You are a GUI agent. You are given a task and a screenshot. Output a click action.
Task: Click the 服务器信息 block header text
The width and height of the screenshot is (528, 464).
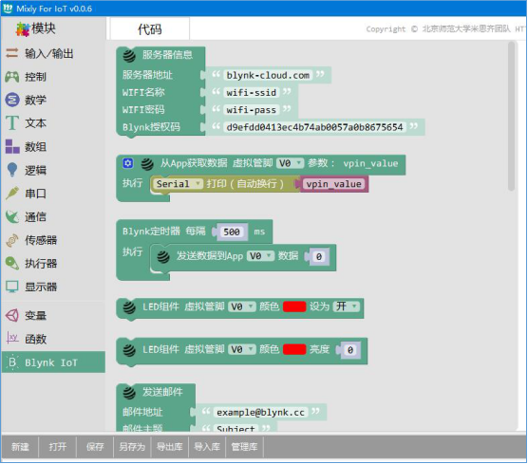click(167, 55)
